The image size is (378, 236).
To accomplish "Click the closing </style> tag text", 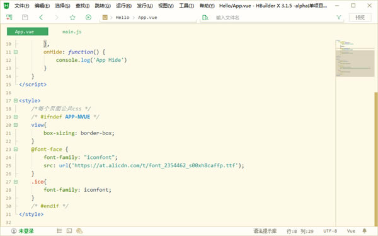I will pos(31,214).
